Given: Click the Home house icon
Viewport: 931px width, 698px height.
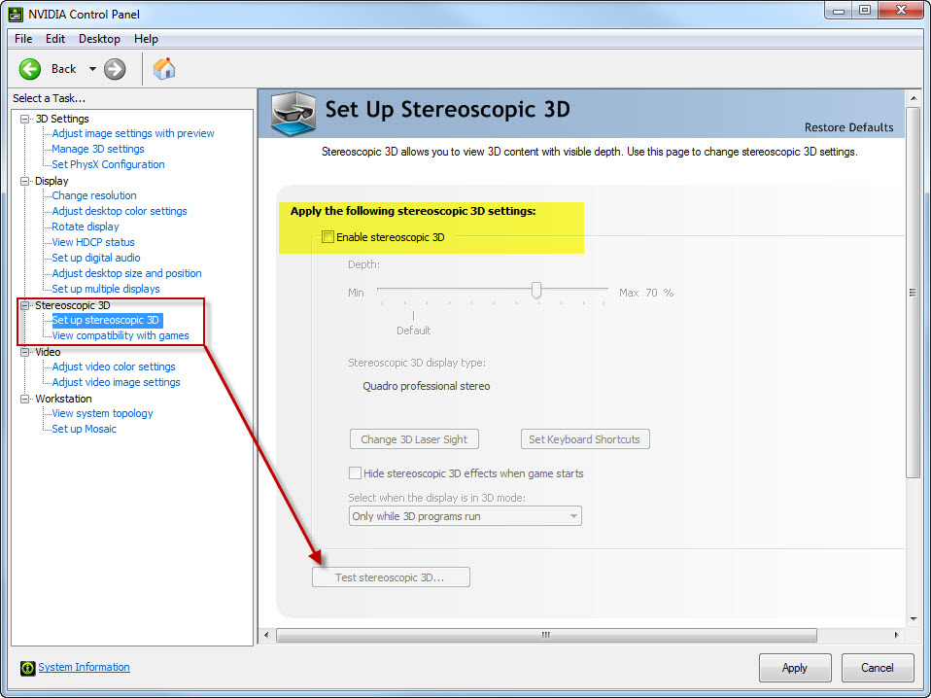Looking at the screenshot, I should 164,69.
